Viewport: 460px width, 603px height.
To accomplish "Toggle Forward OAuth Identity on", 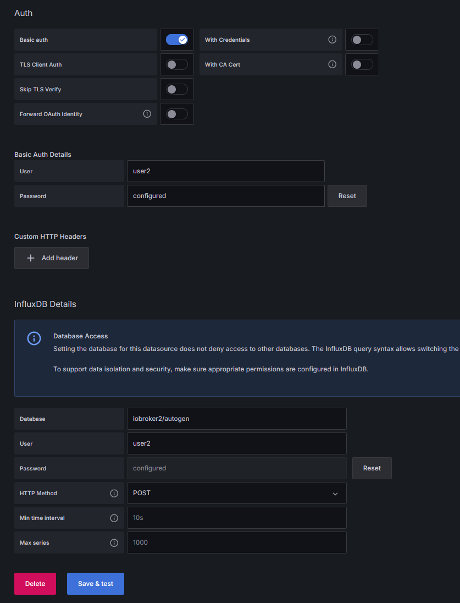I will click(177, 114).
